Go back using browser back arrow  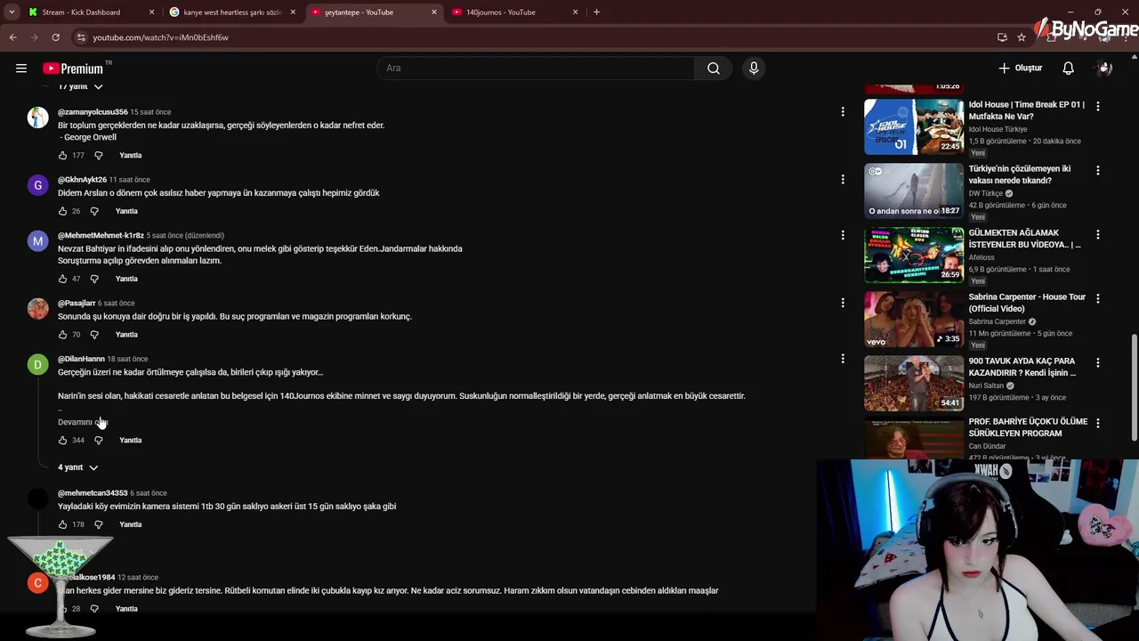[x=12, y=37]
